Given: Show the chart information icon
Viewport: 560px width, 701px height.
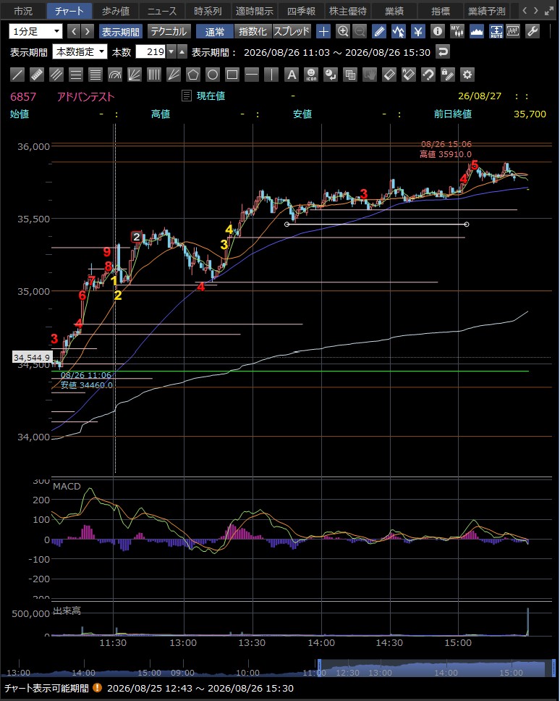Looking at the screenshot, I should coord(438,31).
